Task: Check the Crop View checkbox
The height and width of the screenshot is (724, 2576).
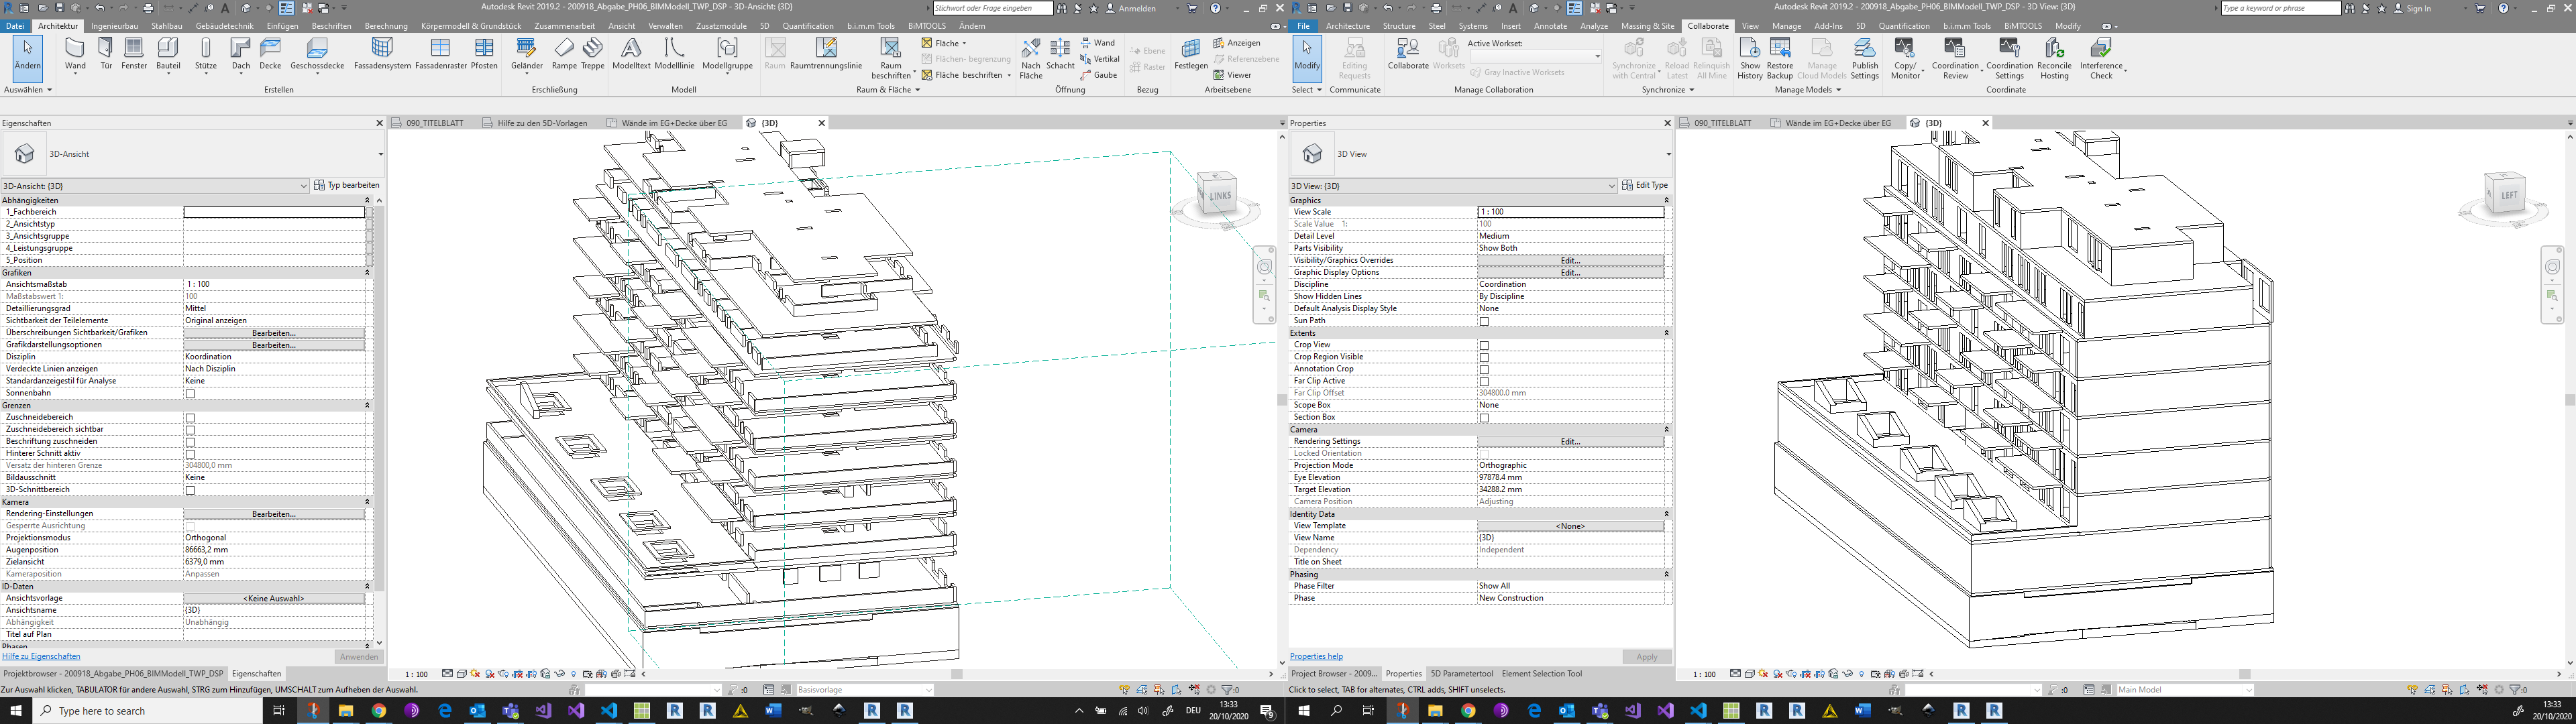Action: pos(1484,345)
